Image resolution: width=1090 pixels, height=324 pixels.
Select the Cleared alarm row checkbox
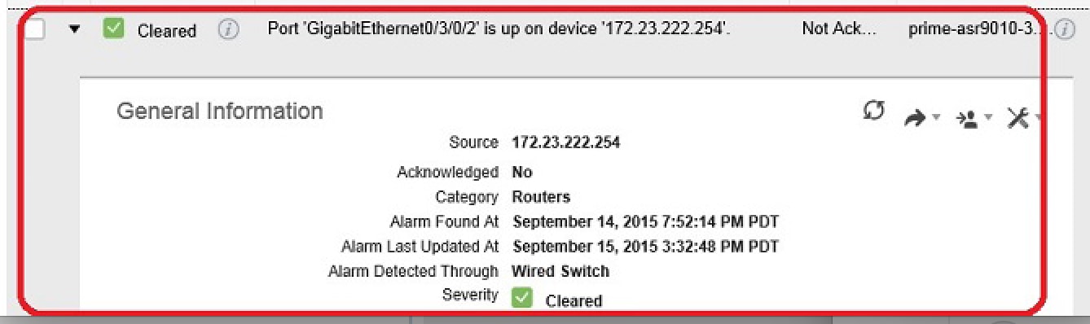coord(33,29)
